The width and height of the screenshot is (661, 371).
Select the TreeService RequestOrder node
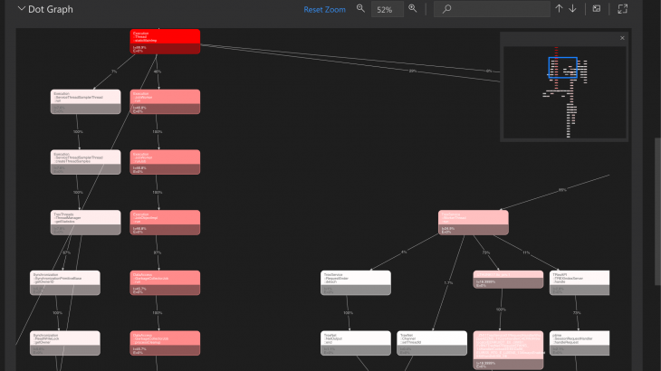(x=356, y=282)
